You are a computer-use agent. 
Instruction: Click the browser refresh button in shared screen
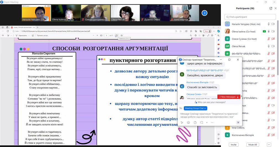(8, 31)
